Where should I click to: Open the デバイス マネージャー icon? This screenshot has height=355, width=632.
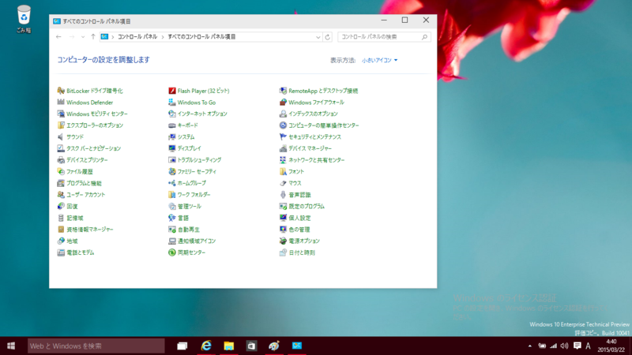tap(283, 148)
